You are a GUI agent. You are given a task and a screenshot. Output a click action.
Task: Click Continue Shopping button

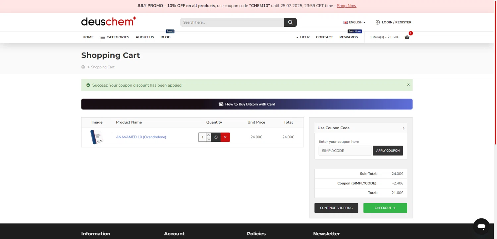click(336, 208)
